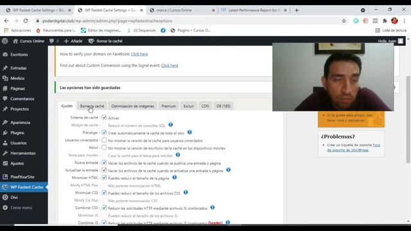Screen dimensions: 411x231
Task: Click the WP Fastest Cache sidebar icon
Action: [5, 187]
